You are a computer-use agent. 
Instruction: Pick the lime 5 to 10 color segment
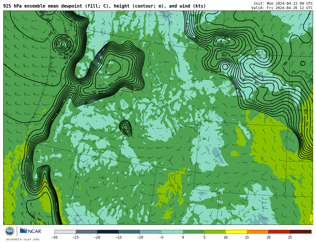pyautogui.click(x=215, y=232)
